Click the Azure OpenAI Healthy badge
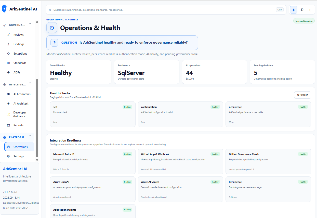Viewport: 317px width, 218px height. pyautogui.click(x=127, y=182)
